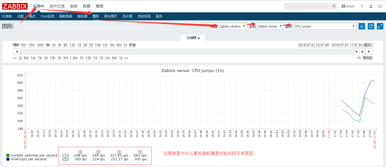Go to the 问题 submenu

tap(20, 16)
